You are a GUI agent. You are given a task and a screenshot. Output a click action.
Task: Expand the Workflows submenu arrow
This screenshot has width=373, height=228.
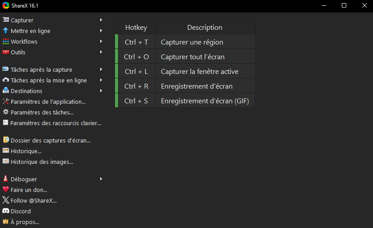[x=101, y=41]
